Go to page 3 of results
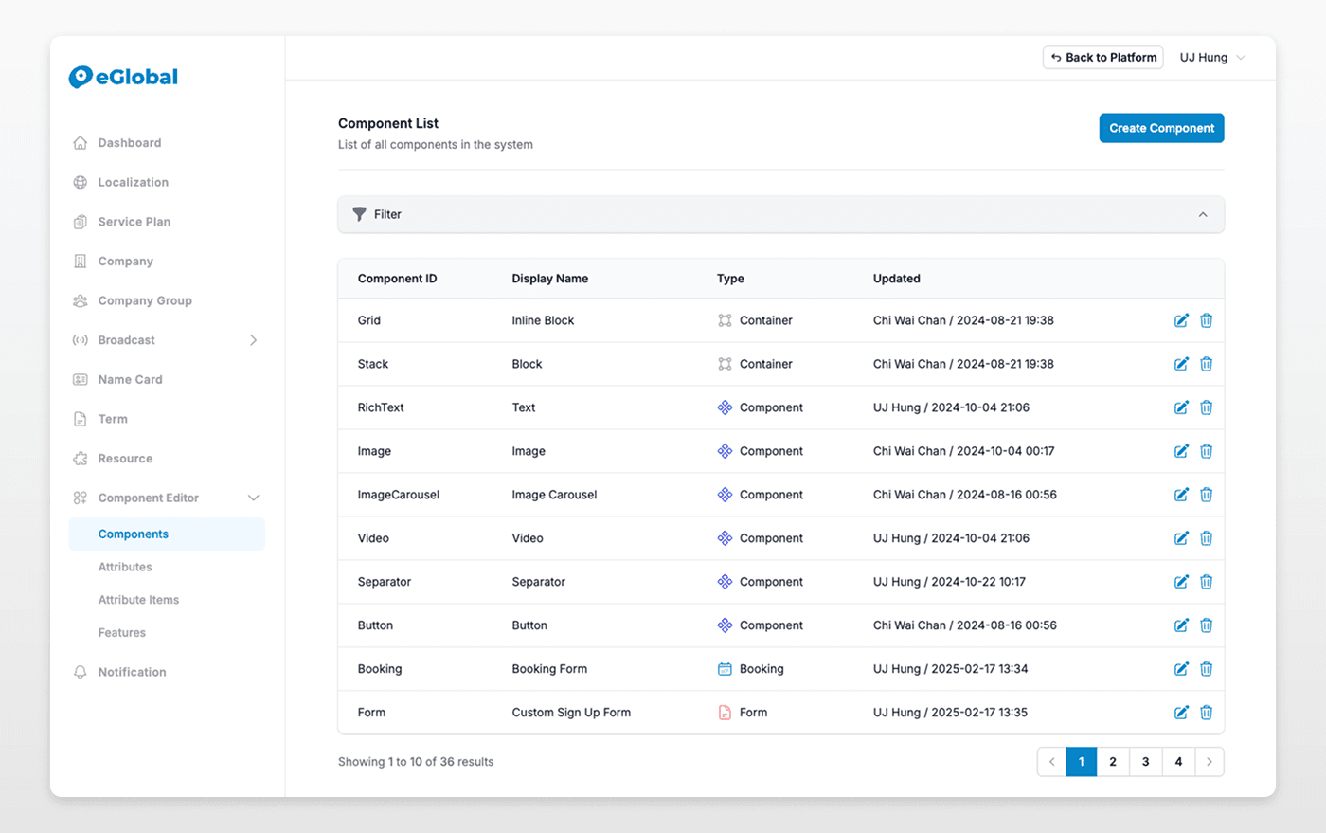This screenshot has width=1326, height=833. [1145, 762]
